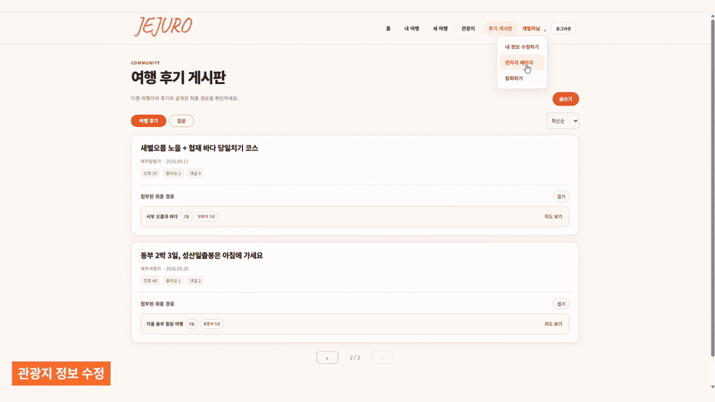The width and height of the screenshot is (715, 402).
Task: Click the 서부 오름과 바다 route name
Action: [162, 217]
